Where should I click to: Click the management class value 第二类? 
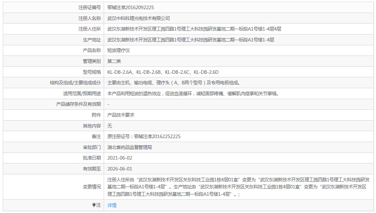tap(114, 61)
